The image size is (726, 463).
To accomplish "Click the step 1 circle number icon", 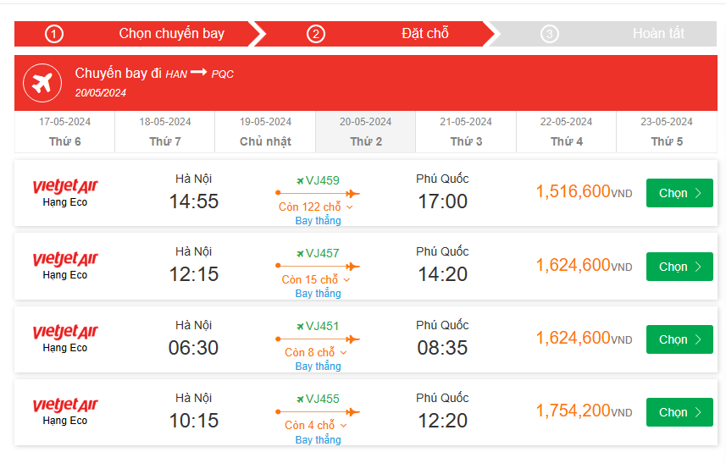I will pyautogui.click(x=54, y=34).
